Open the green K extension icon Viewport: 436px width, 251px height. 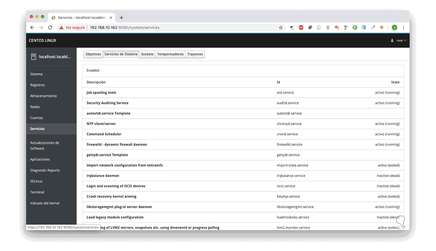click(355, 27)
